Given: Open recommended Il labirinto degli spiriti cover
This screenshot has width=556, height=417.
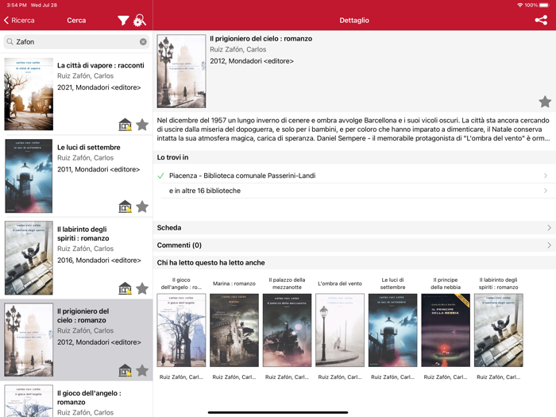Looking at the screenshot, I should click(x=498, y=330).
